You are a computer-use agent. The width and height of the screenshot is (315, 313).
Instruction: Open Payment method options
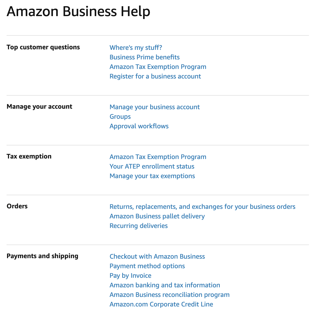coord(147,266)
